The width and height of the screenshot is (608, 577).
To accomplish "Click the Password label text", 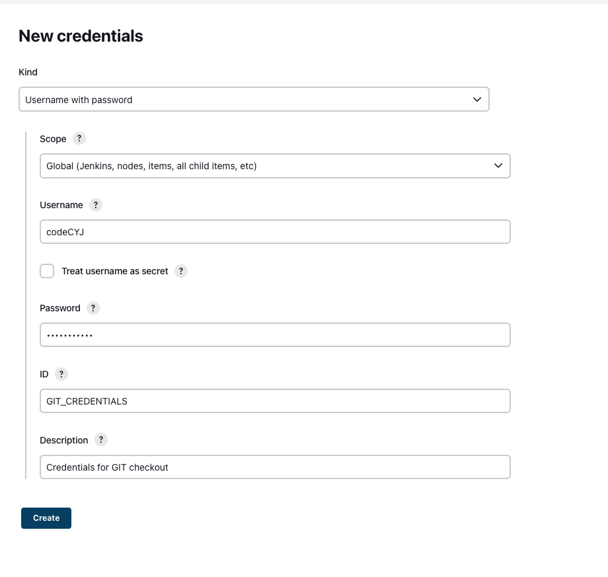I will click(x=60, y=308).
